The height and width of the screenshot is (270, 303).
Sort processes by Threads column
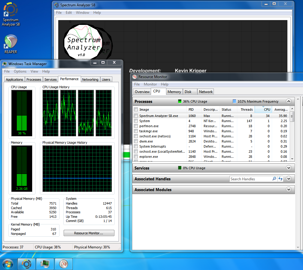tap(246, 109)
